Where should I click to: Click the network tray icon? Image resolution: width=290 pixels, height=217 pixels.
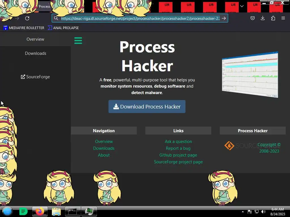point(257,212)
